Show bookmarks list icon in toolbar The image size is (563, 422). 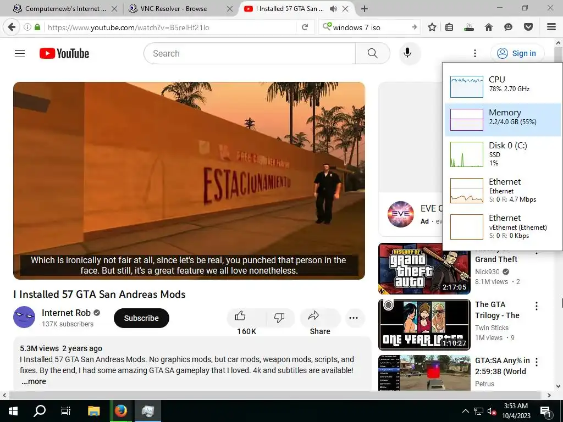(449, 27)
